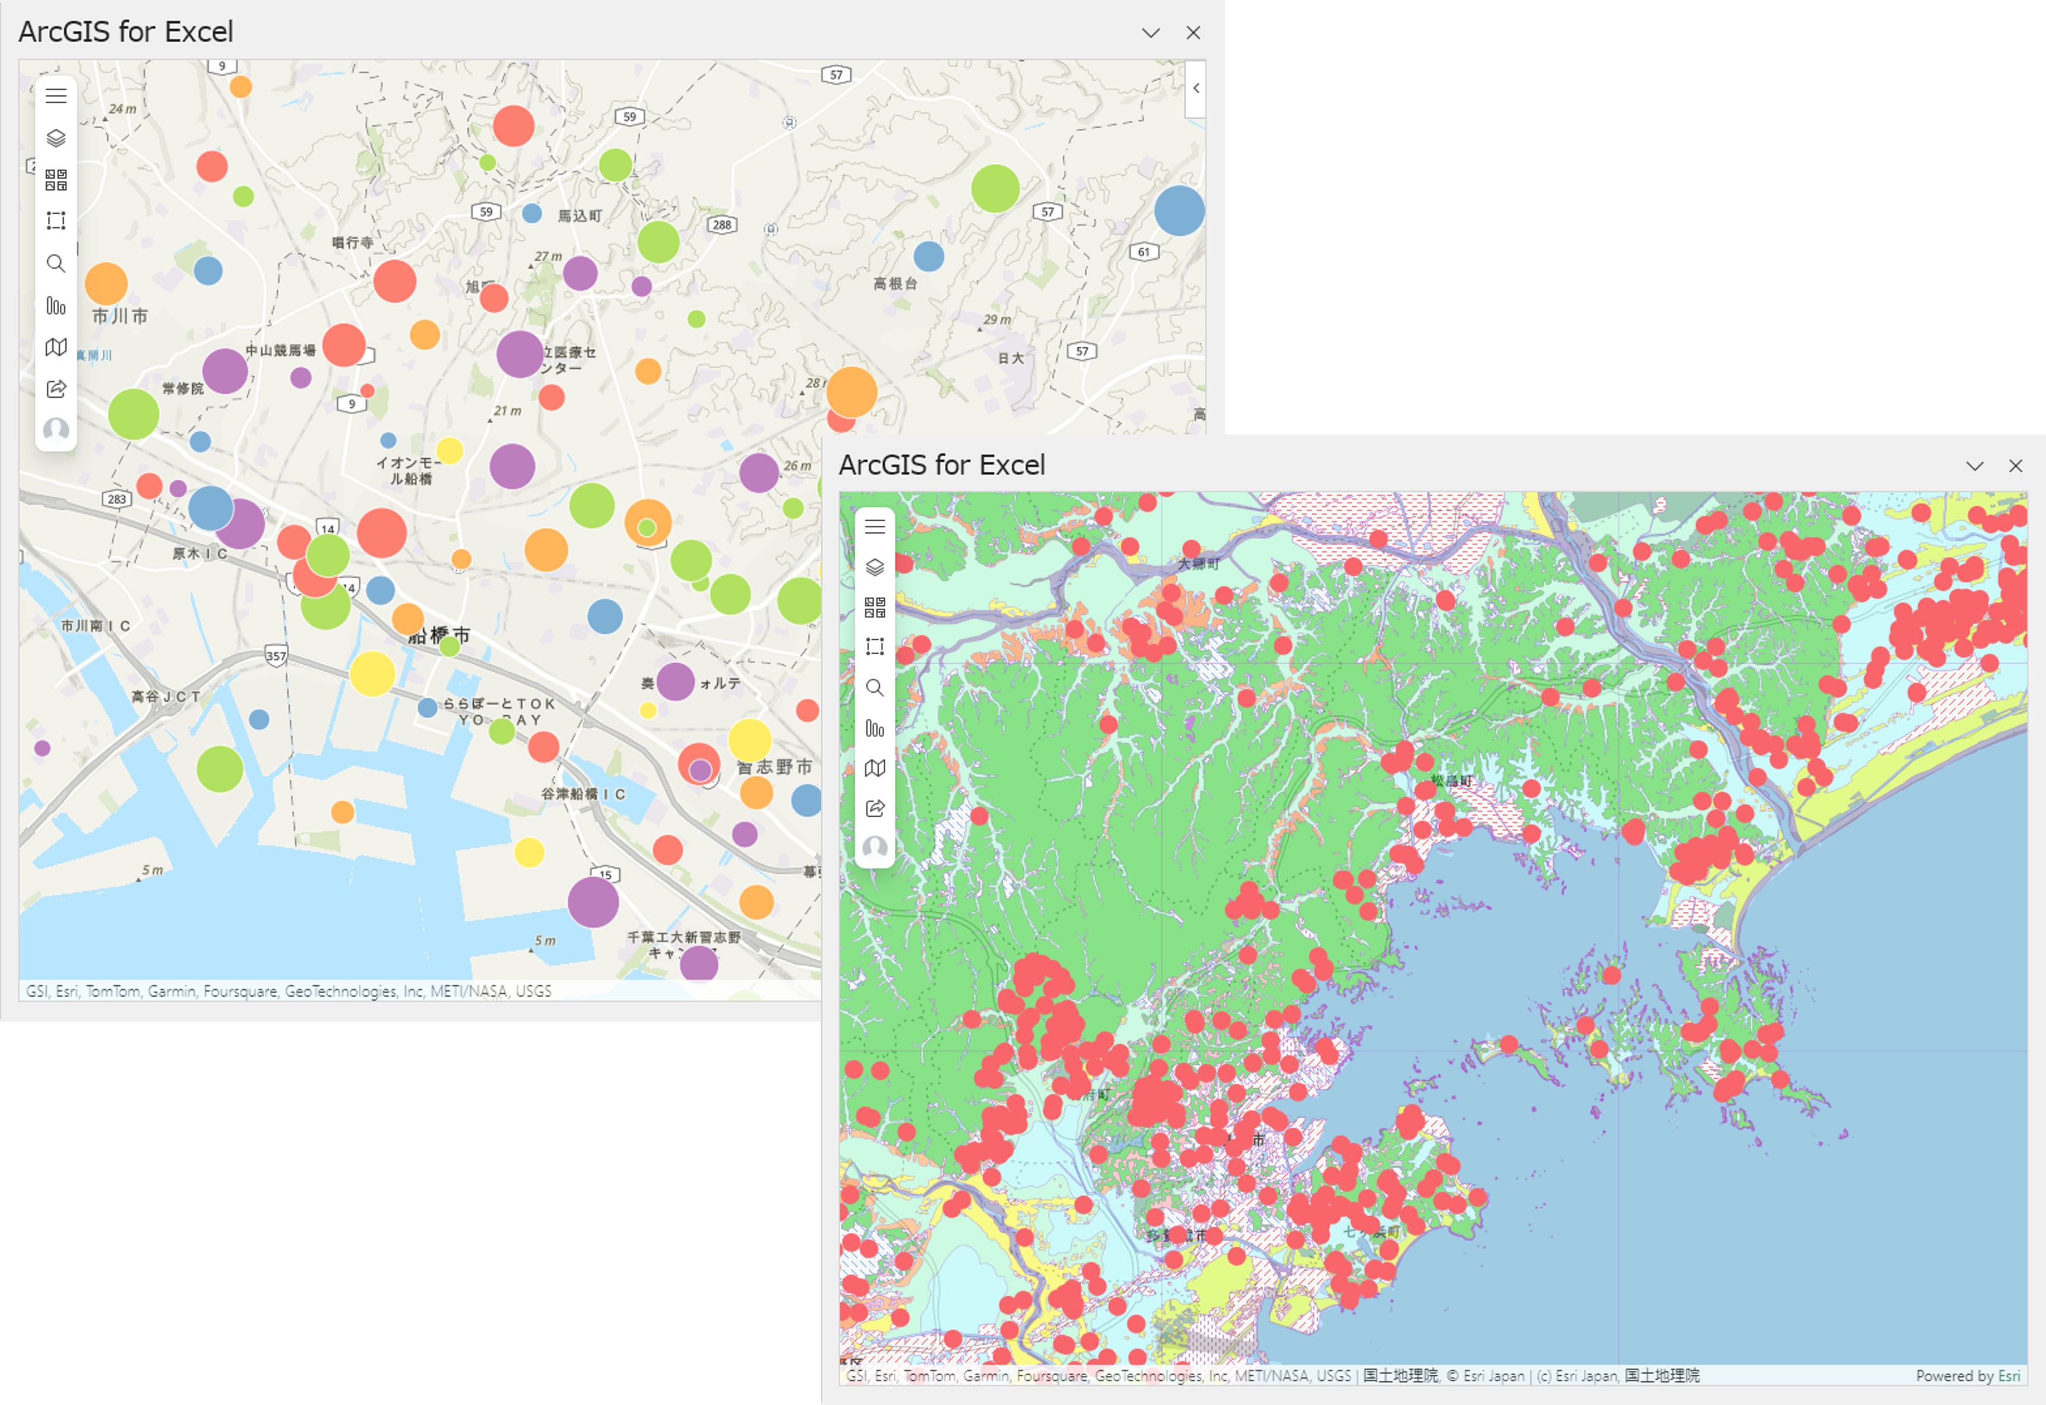This screenshot has width=2046, height=1405.
Task: Open hamburger menu in lower map toolbar
Action: 874,527
